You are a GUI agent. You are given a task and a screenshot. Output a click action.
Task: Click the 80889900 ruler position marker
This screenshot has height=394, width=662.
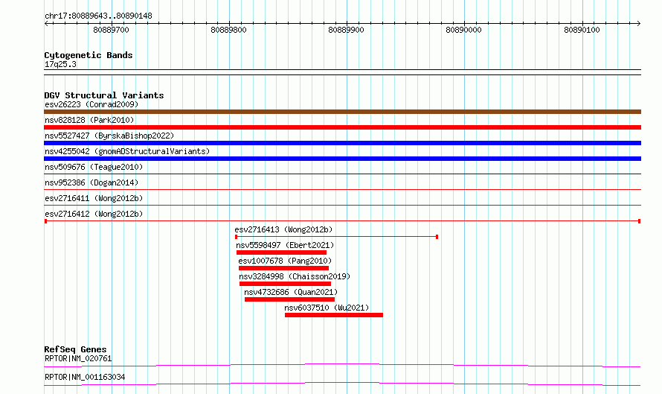(346, 30)
